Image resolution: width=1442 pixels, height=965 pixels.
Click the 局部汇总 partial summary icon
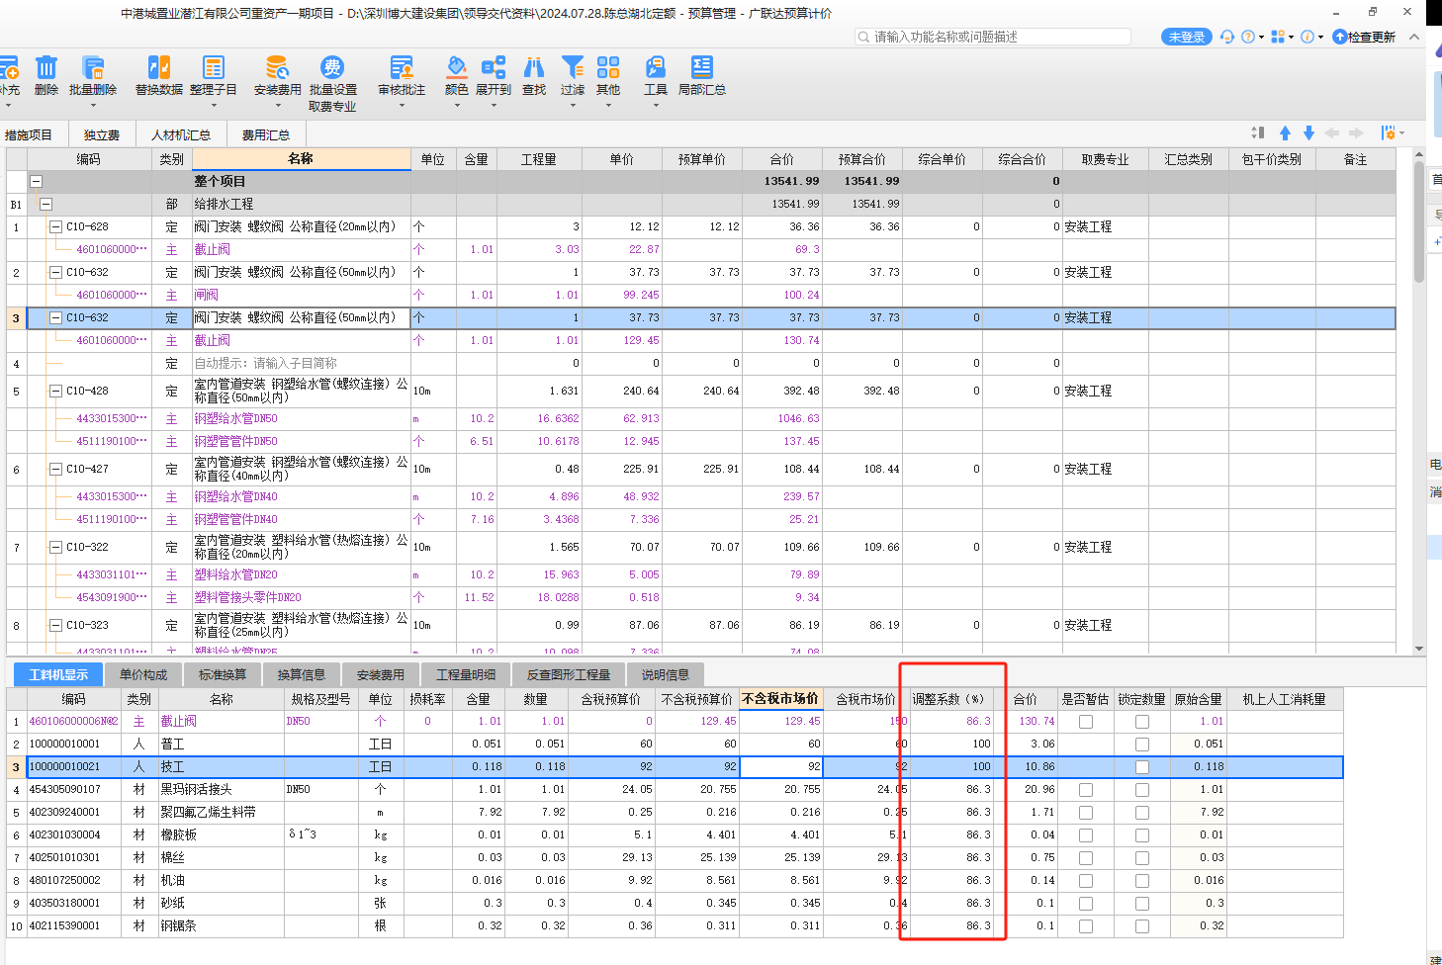pyautogui.click(x=702, y=67)
